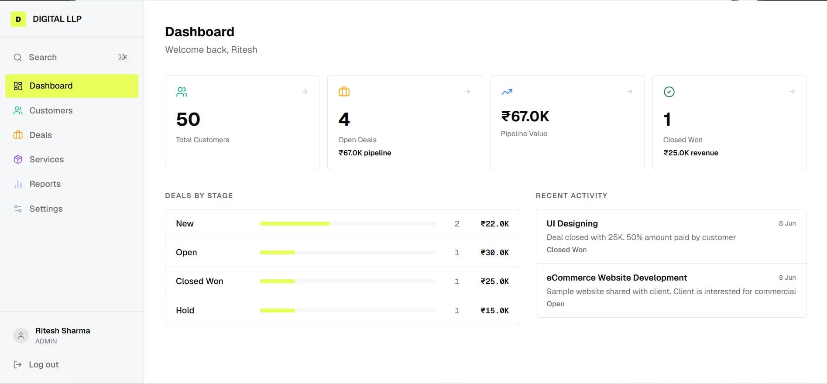Click the DEALS BY STAGE heading
This screenshot has width=827, height=384.
199,195
